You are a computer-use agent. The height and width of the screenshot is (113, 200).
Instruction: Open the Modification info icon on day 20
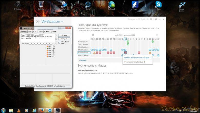click(92, 50)
